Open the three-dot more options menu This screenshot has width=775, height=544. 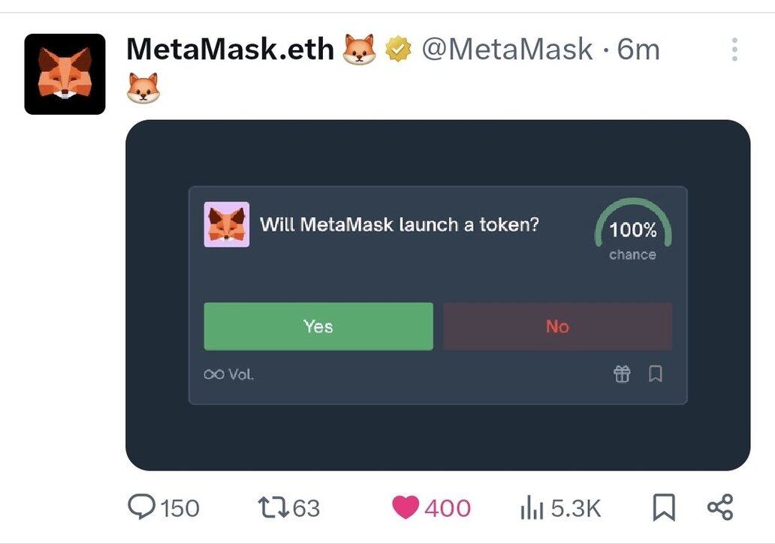click(735, 50)
